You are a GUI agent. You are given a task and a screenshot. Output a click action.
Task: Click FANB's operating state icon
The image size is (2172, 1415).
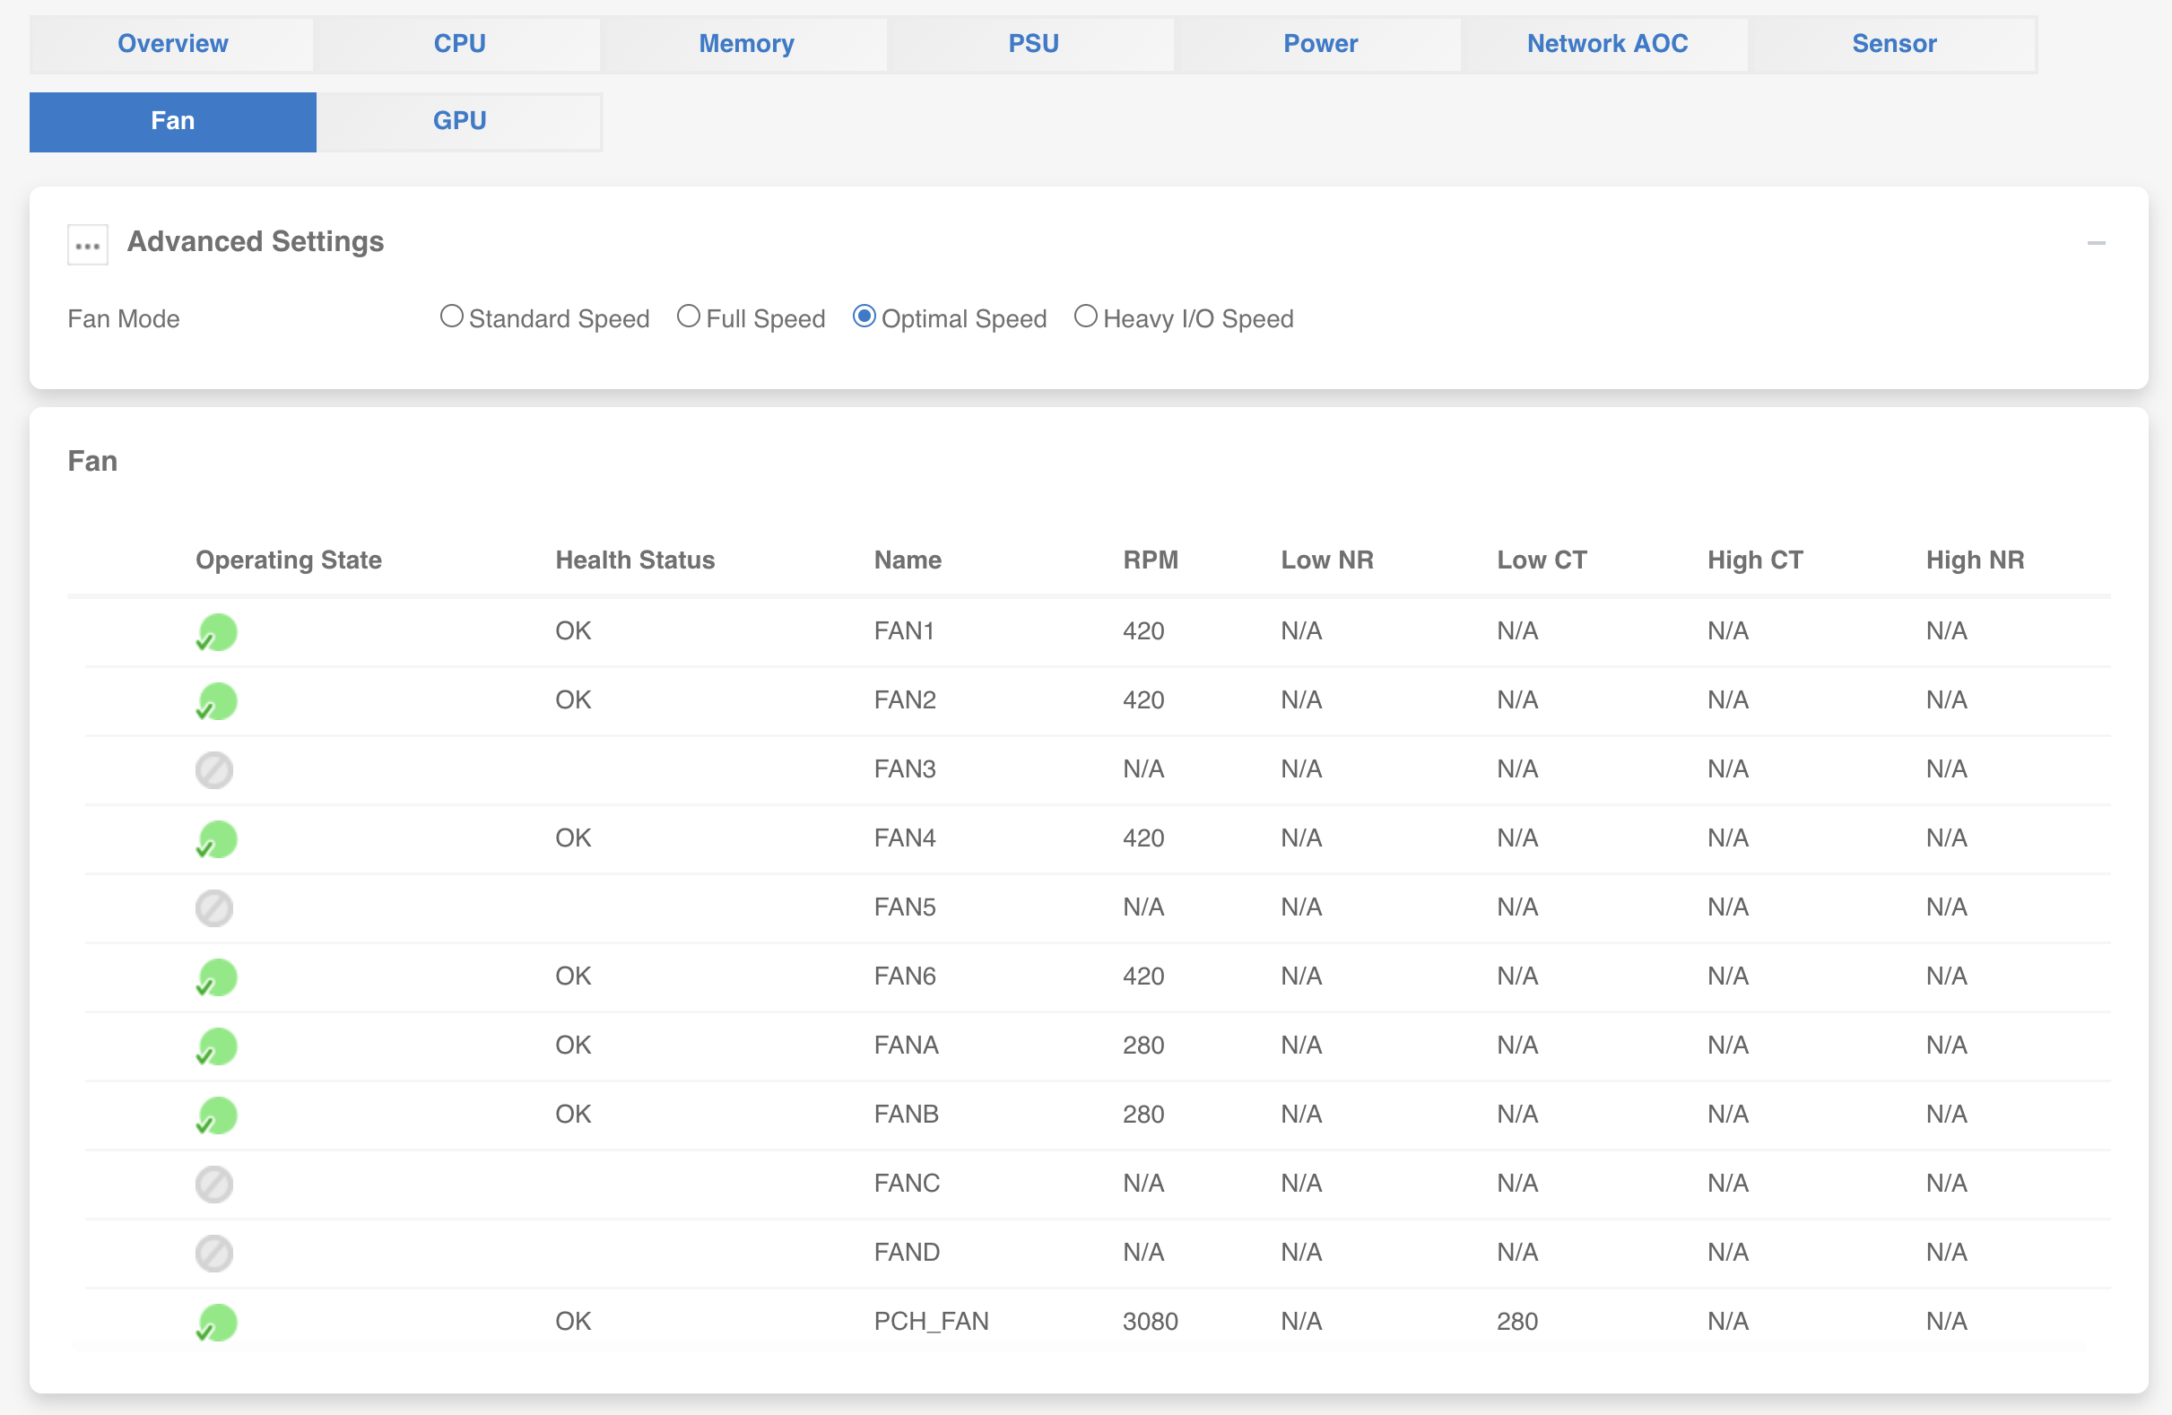pos(215,1115)
